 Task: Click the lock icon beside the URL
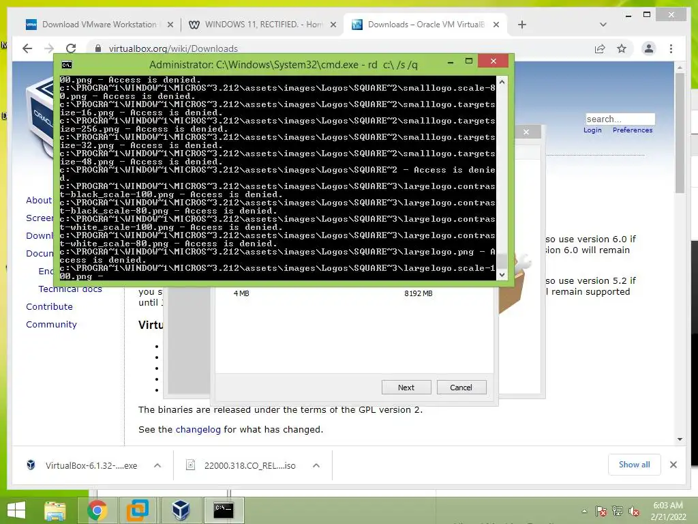[x=98, y=48]
